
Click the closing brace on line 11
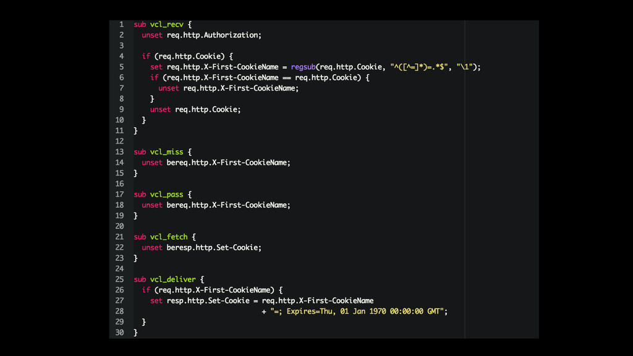[135, 131]
